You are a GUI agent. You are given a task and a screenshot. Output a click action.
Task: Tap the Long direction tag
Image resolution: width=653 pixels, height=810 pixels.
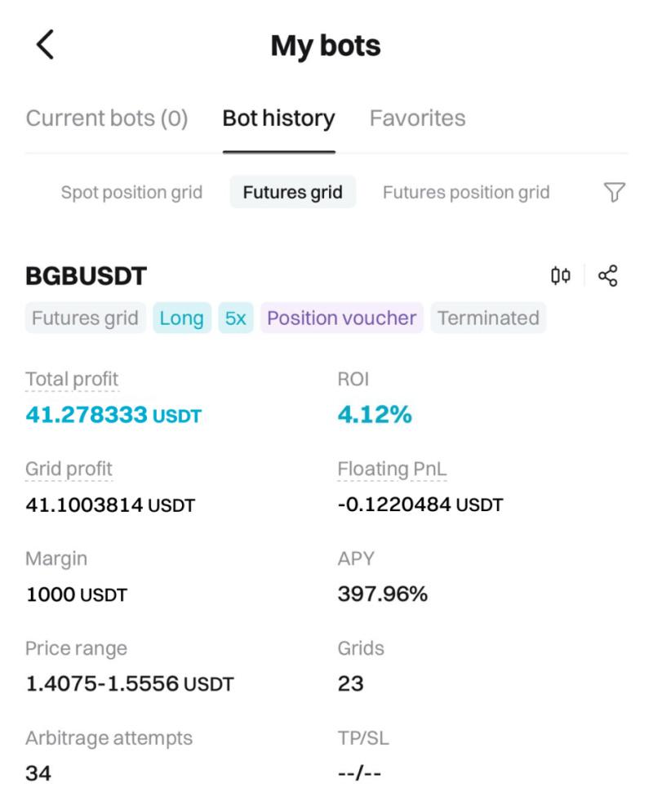tap(181, 318)
